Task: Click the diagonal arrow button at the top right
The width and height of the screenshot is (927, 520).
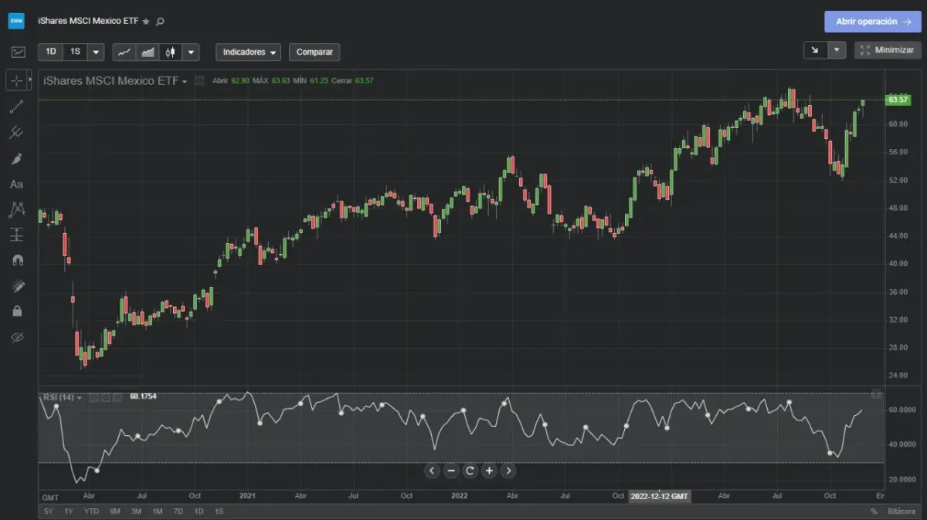Action: click(x=815, y=50)
